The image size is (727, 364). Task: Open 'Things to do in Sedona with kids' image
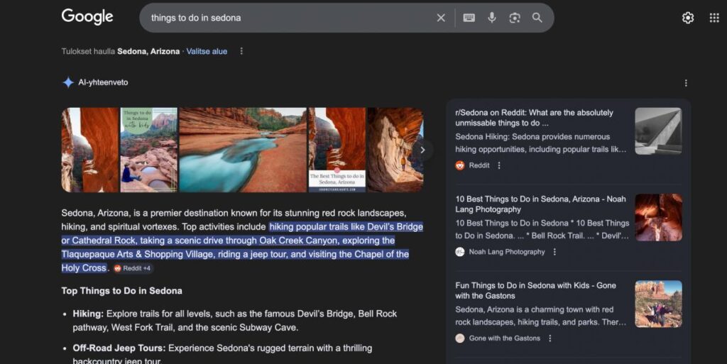tap(149, 150)
